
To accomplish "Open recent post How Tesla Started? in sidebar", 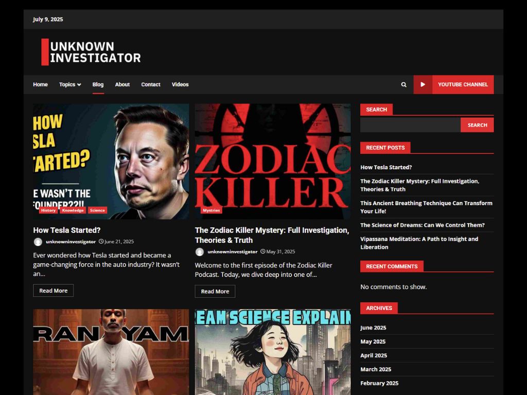I will tap(386, 167).
